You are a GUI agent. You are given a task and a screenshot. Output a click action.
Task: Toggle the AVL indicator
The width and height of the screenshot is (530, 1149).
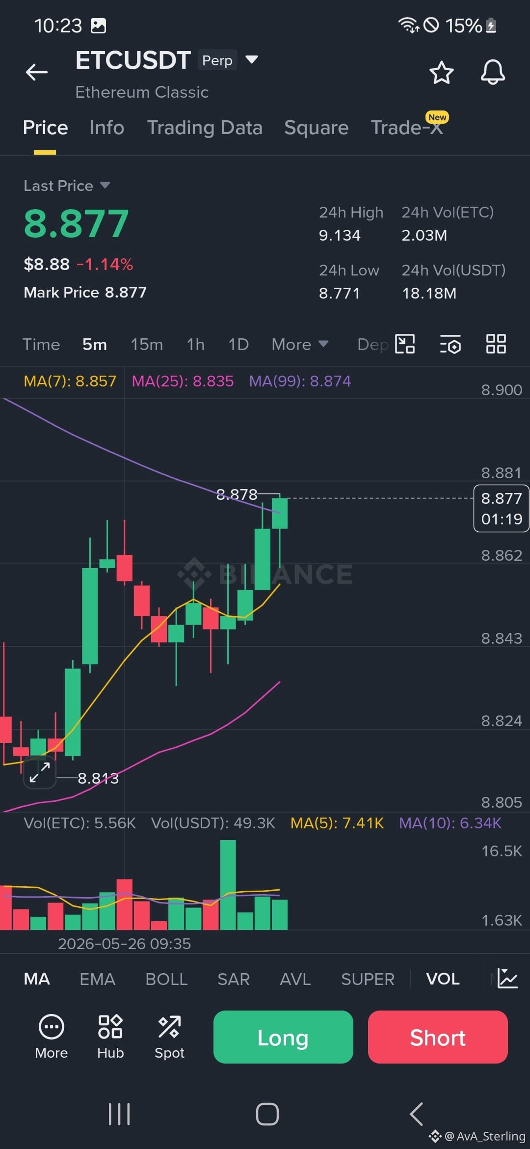295,979
